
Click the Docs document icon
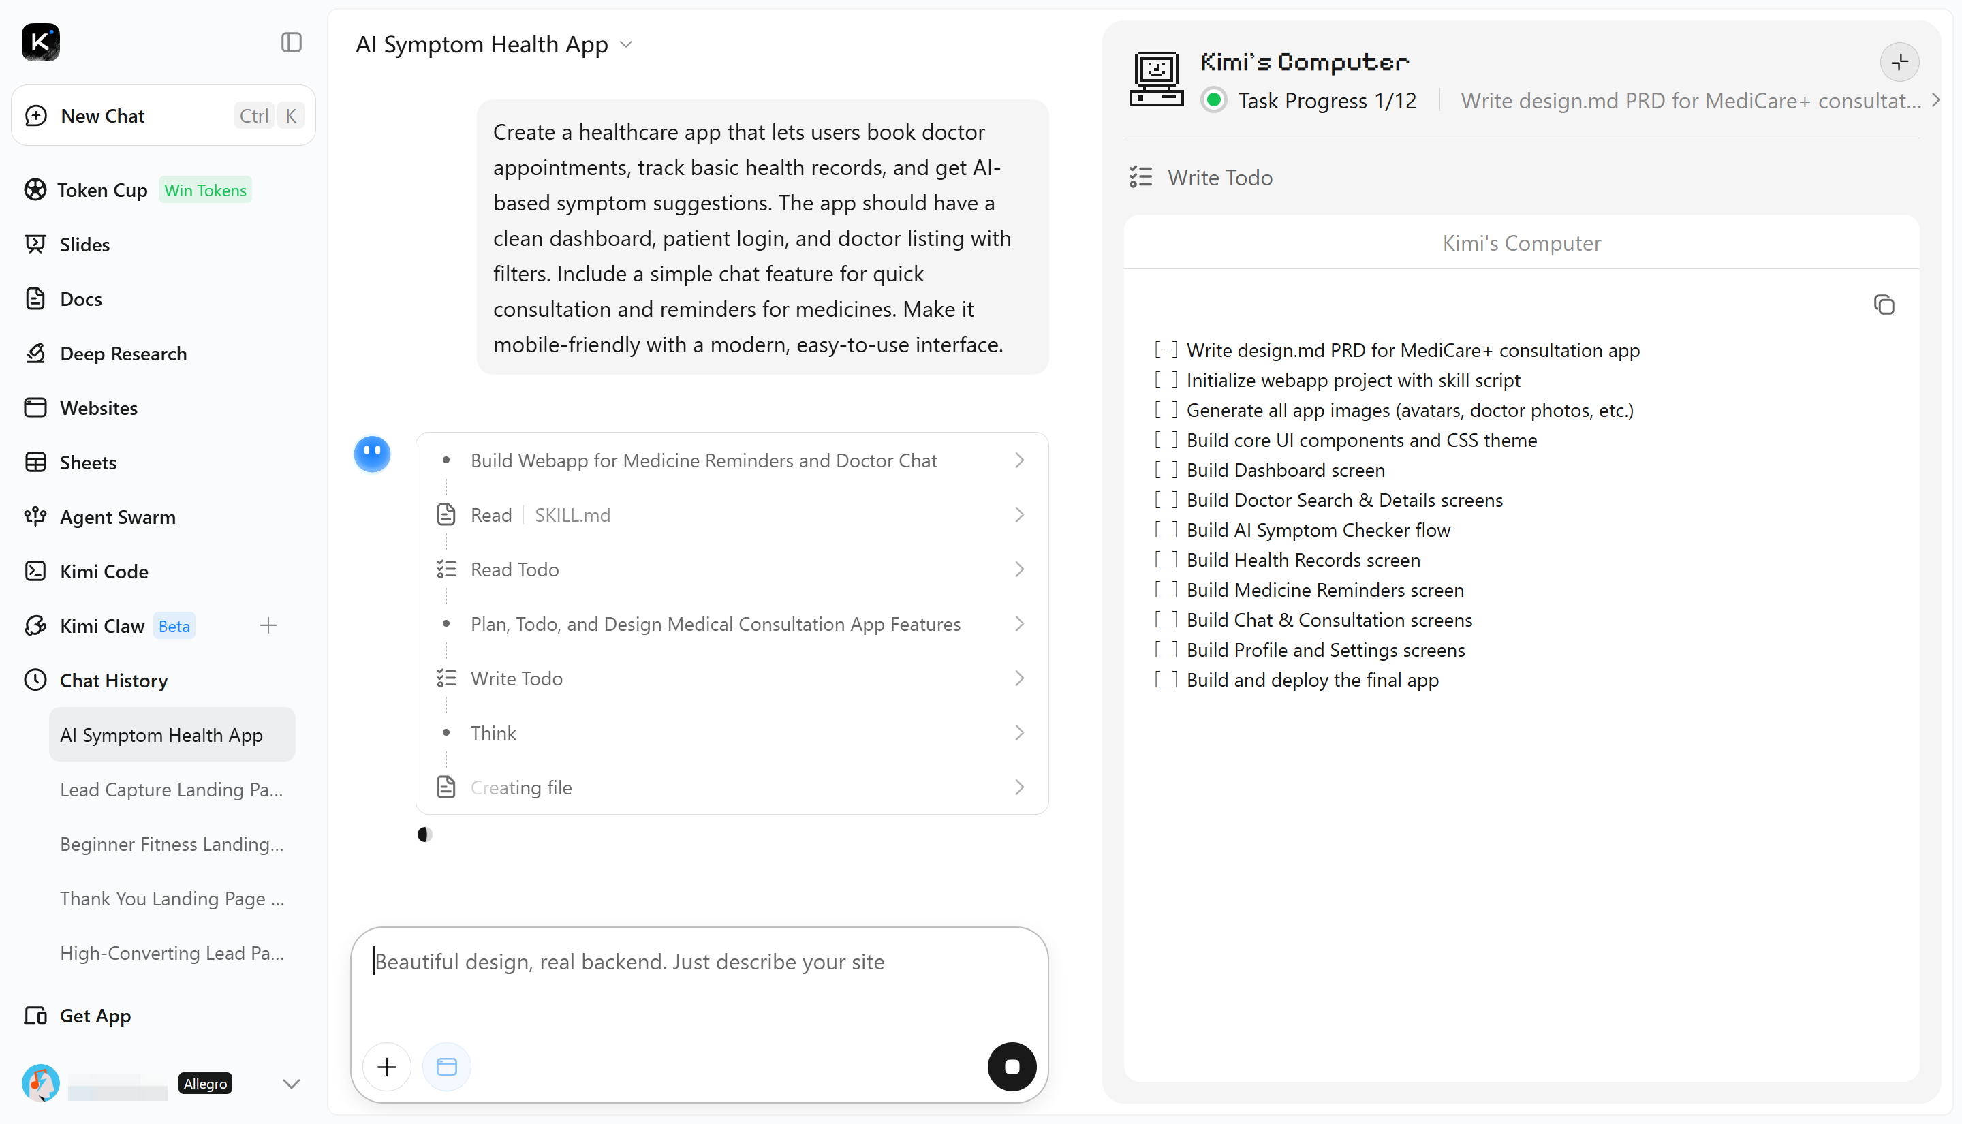(x=35, y=299)
